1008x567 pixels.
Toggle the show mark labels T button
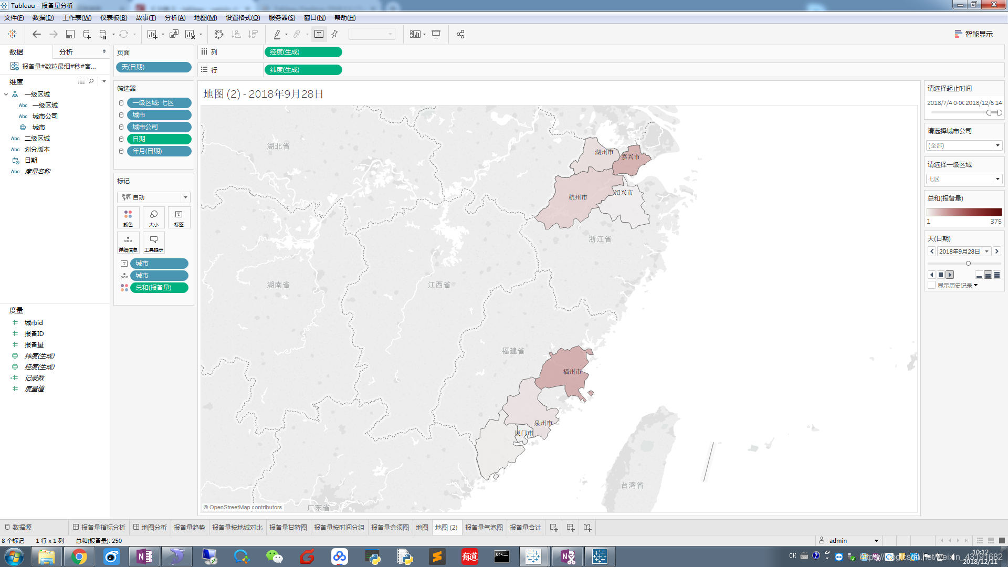pos(319,34)
